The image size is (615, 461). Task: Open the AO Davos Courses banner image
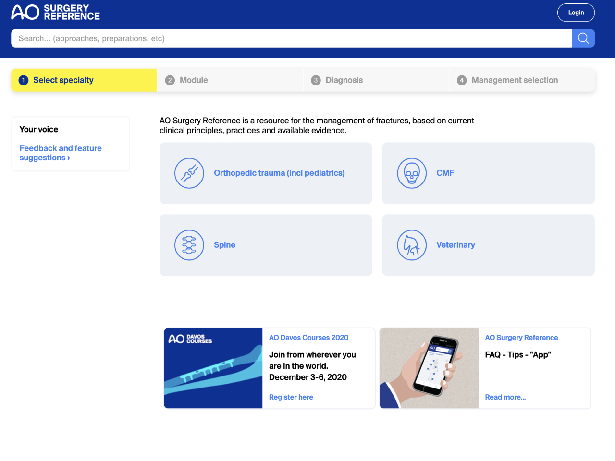213,368
